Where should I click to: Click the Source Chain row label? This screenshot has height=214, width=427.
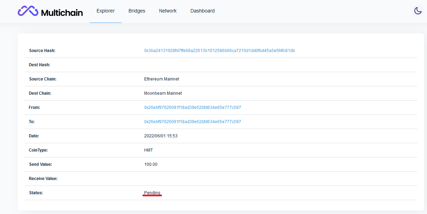(x=43, y=79)
